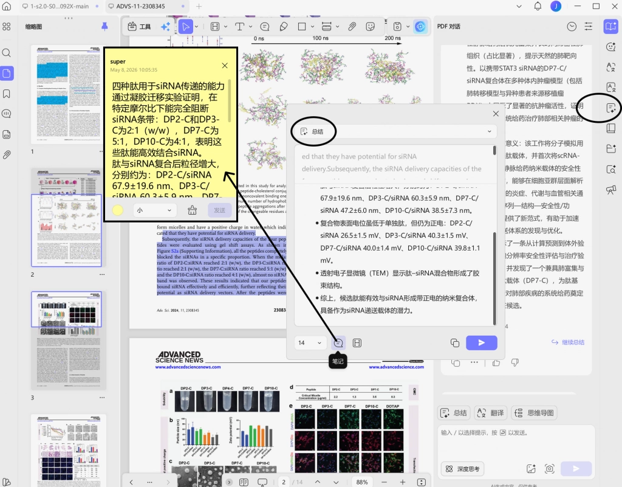Open the note size 小 dropdown

pyautogui.click(x=154, y=210)
